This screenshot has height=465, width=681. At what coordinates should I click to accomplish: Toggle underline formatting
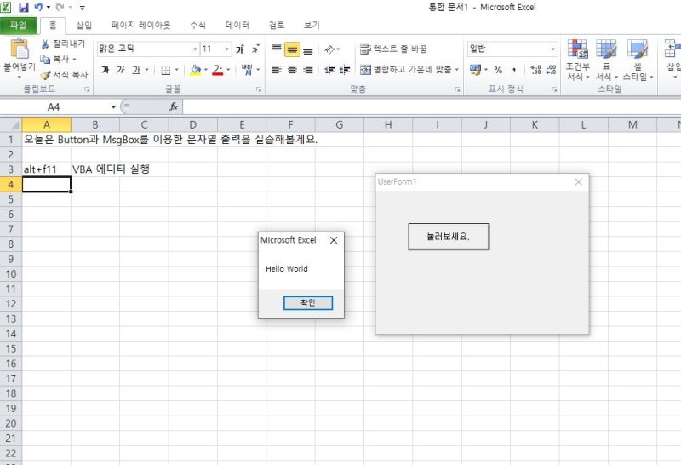point(136,70)
